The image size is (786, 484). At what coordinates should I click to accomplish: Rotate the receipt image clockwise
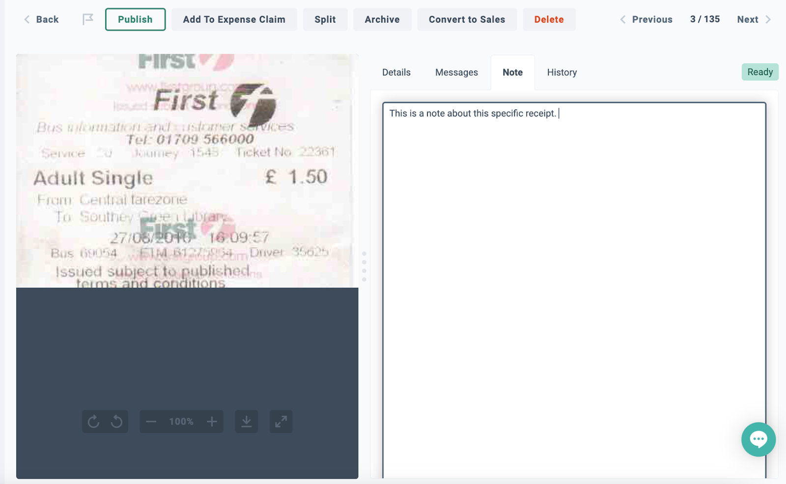[x=93, y=422]
